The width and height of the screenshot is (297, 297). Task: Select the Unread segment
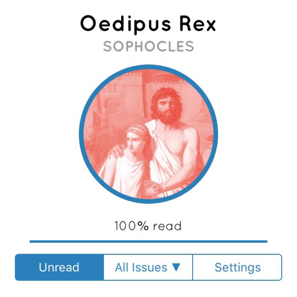click(59, 267)
